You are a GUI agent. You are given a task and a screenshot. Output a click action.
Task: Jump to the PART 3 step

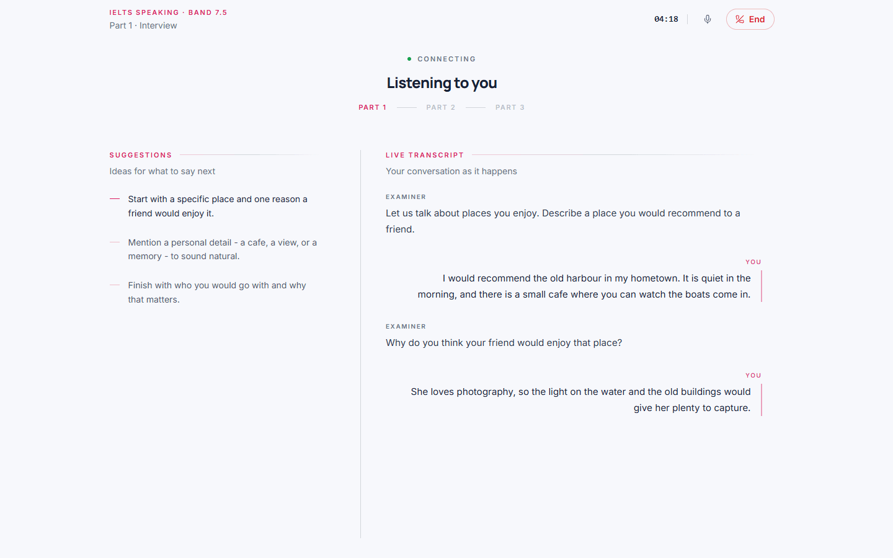click(510, 107)
